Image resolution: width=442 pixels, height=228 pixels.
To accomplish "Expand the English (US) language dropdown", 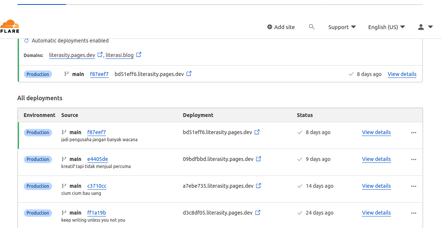I will [x=386, y=27].
